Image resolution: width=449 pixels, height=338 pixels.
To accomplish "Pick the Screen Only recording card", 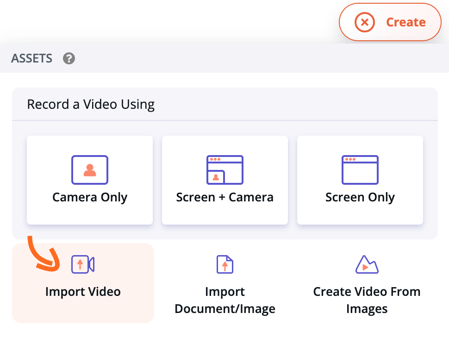I will click(360, 180).
